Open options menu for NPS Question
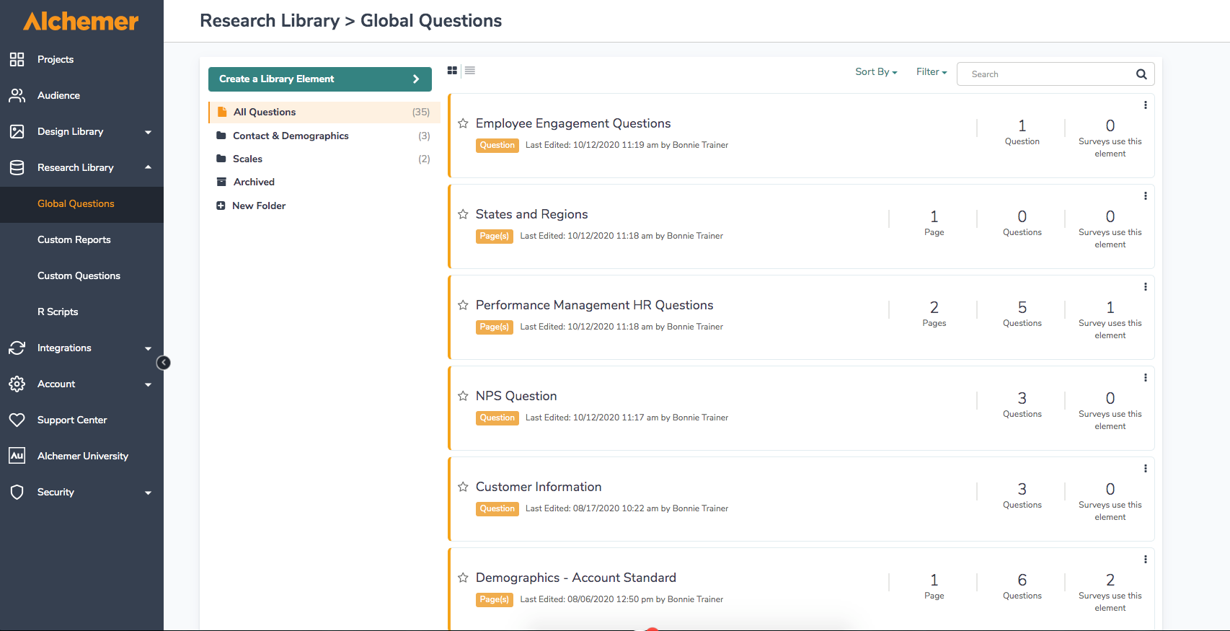1230x631 pixels. (1145, 378)
